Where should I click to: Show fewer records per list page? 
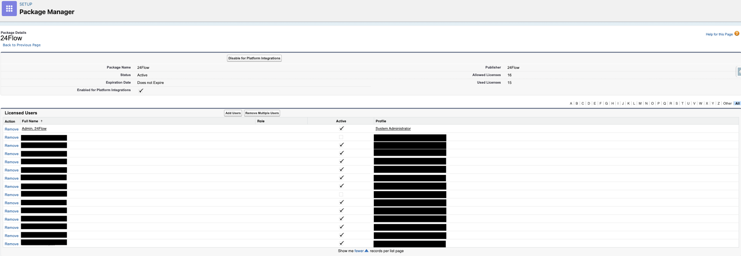click(x=359, y=251)
